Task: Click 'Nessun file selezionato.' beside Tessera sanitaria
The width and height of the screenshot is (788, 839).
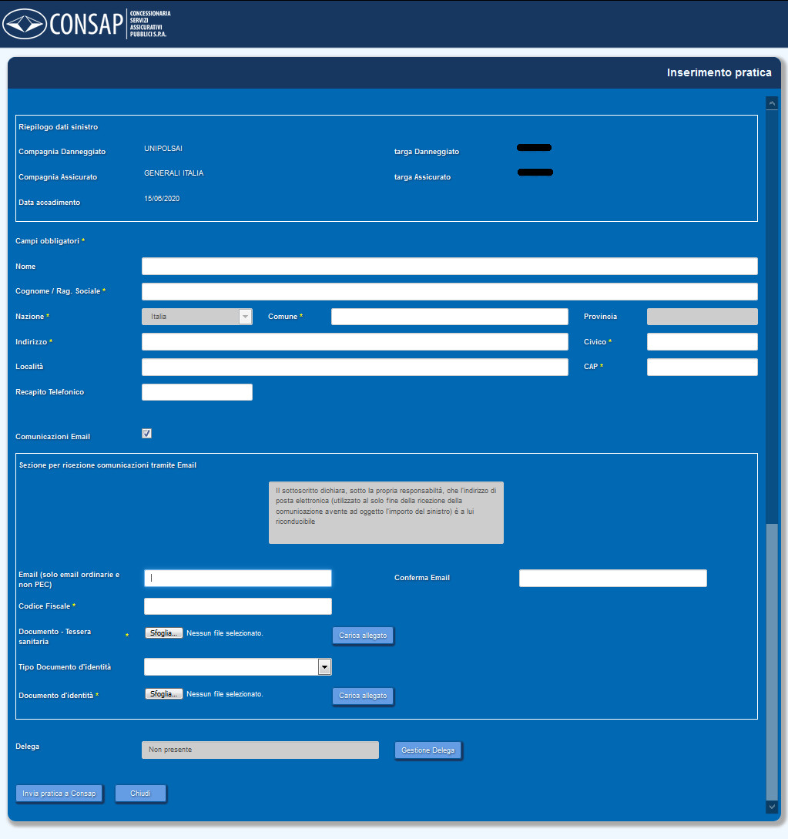Action: click(x=225, y=633)
